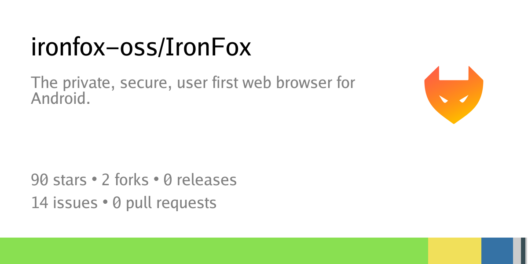Select the browser description text line
Screen dimensions: 528x264
[193, 83]
